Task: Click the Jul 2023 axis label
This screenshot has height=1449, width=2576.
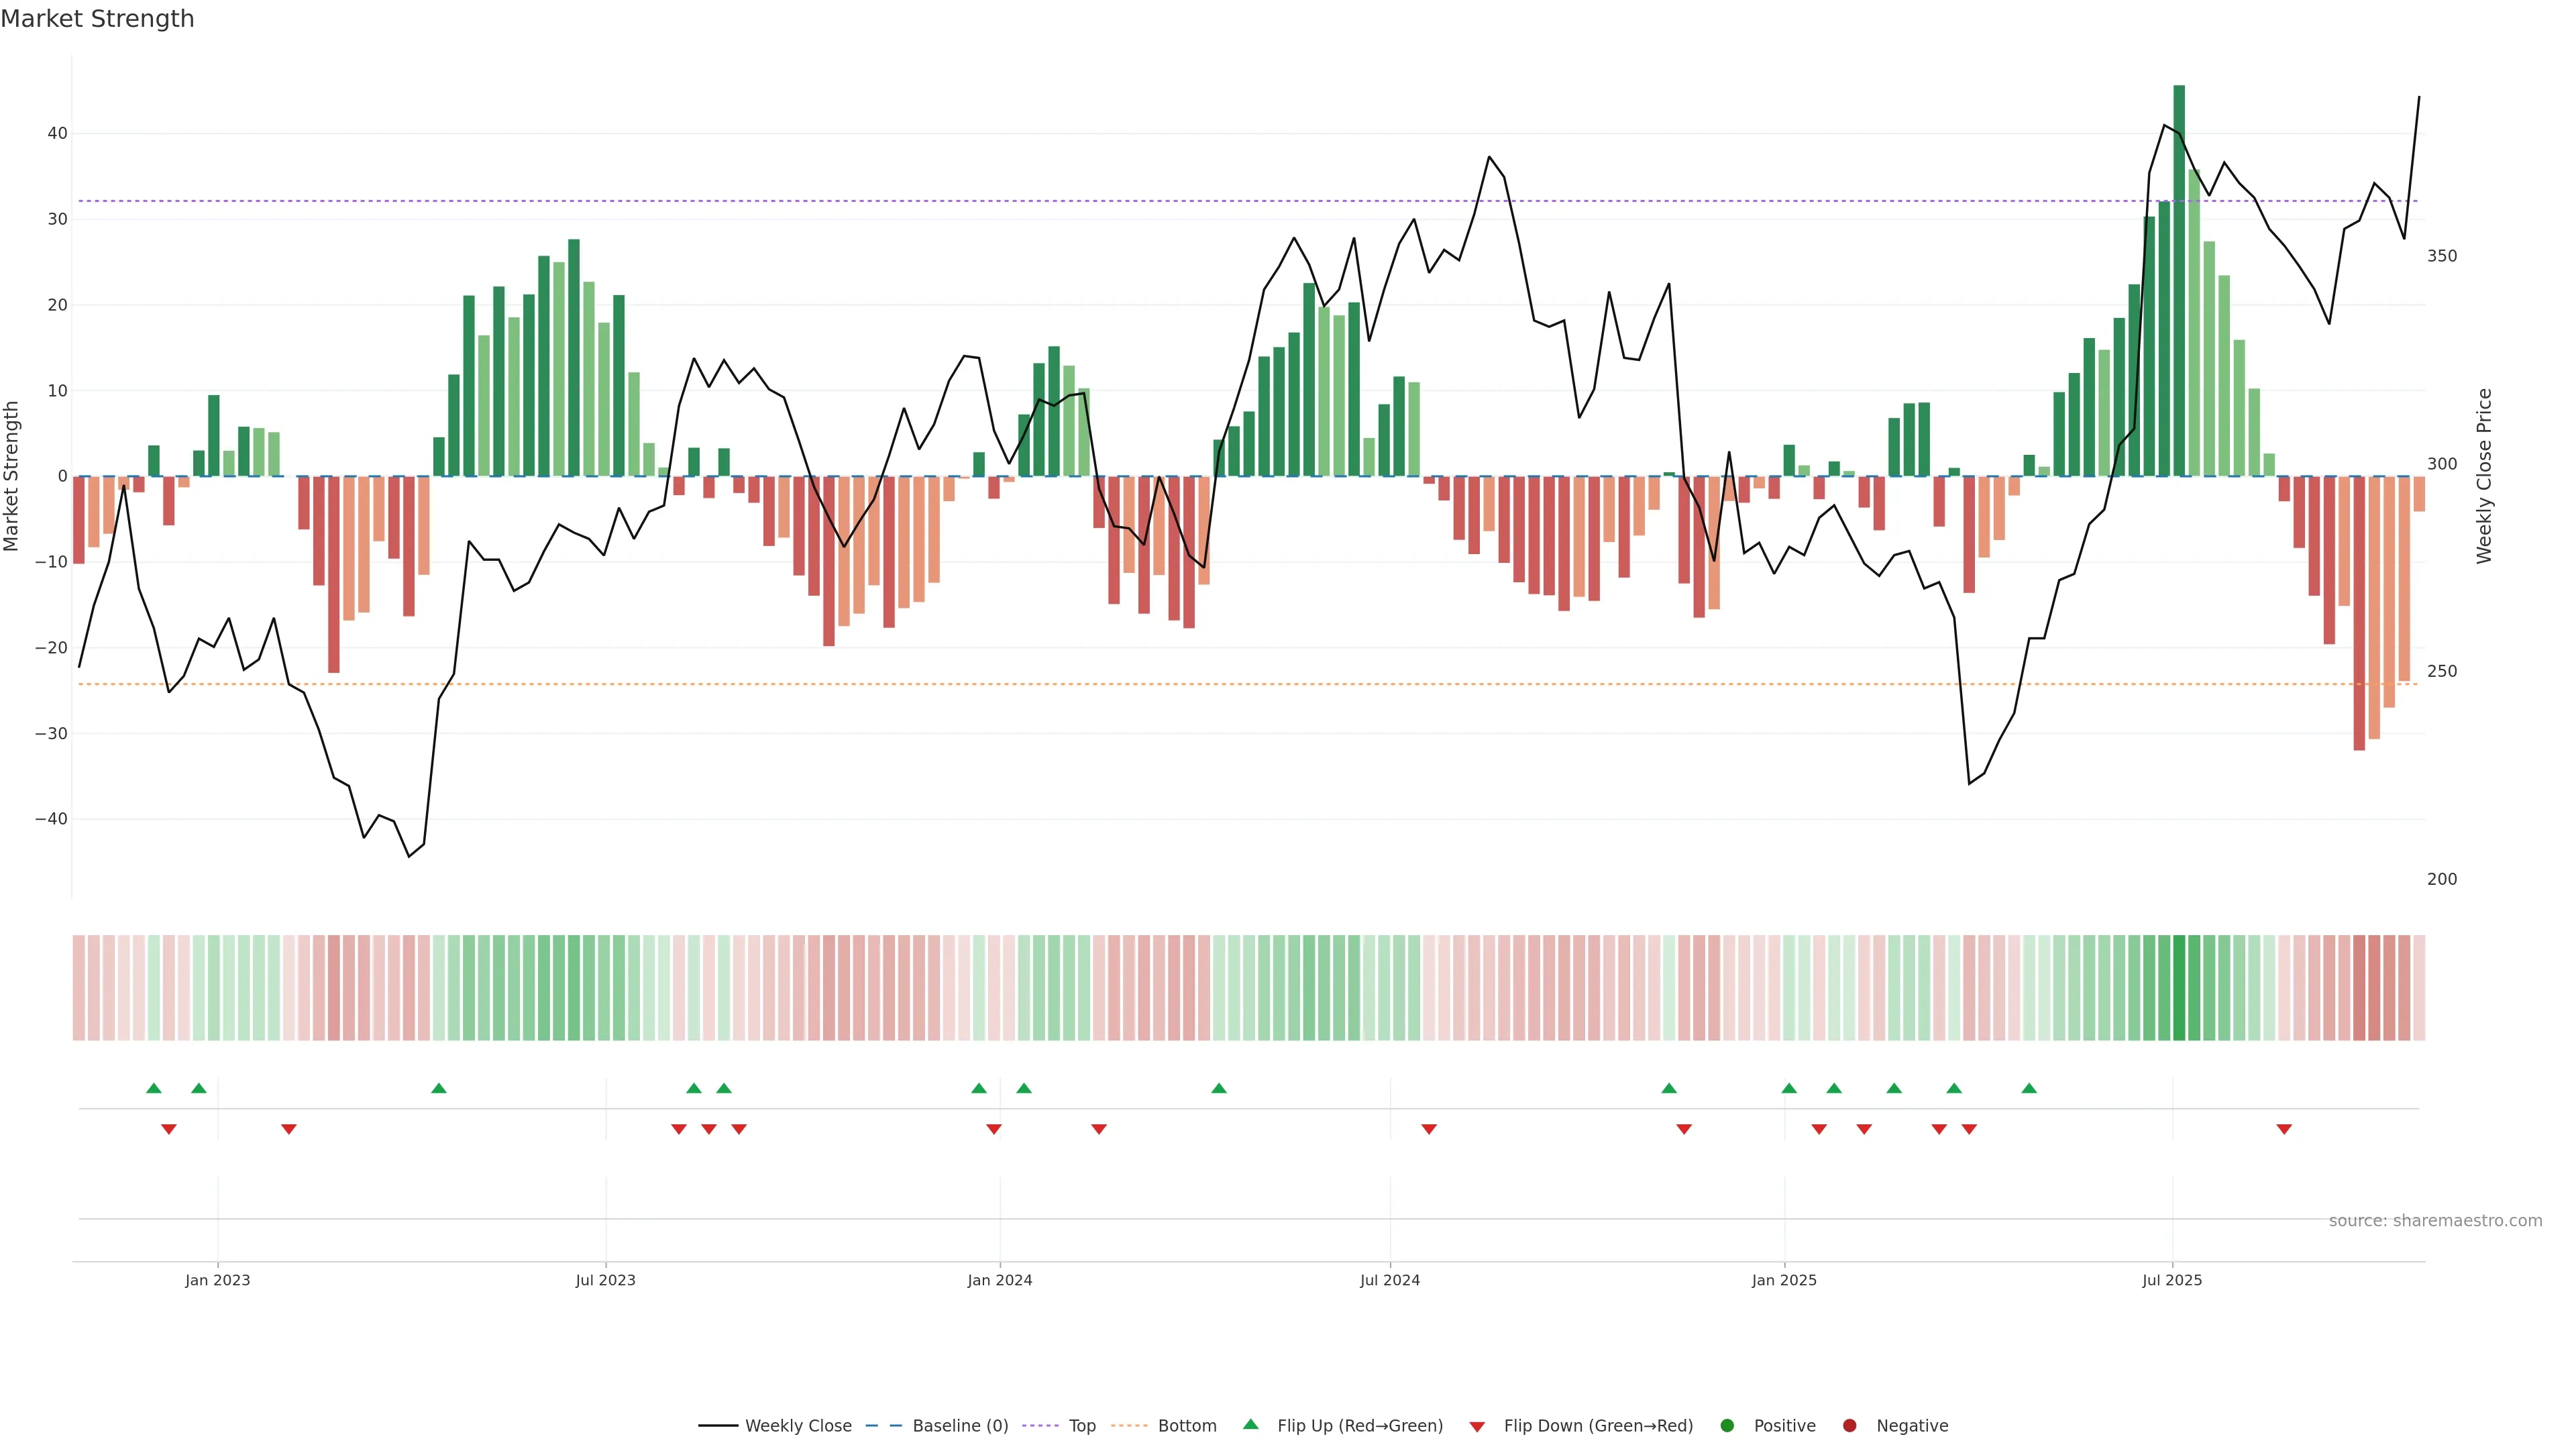Action: coord(605,1280)
